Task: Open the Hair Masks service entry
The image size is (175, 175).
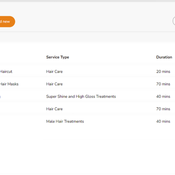Action: 9,84
